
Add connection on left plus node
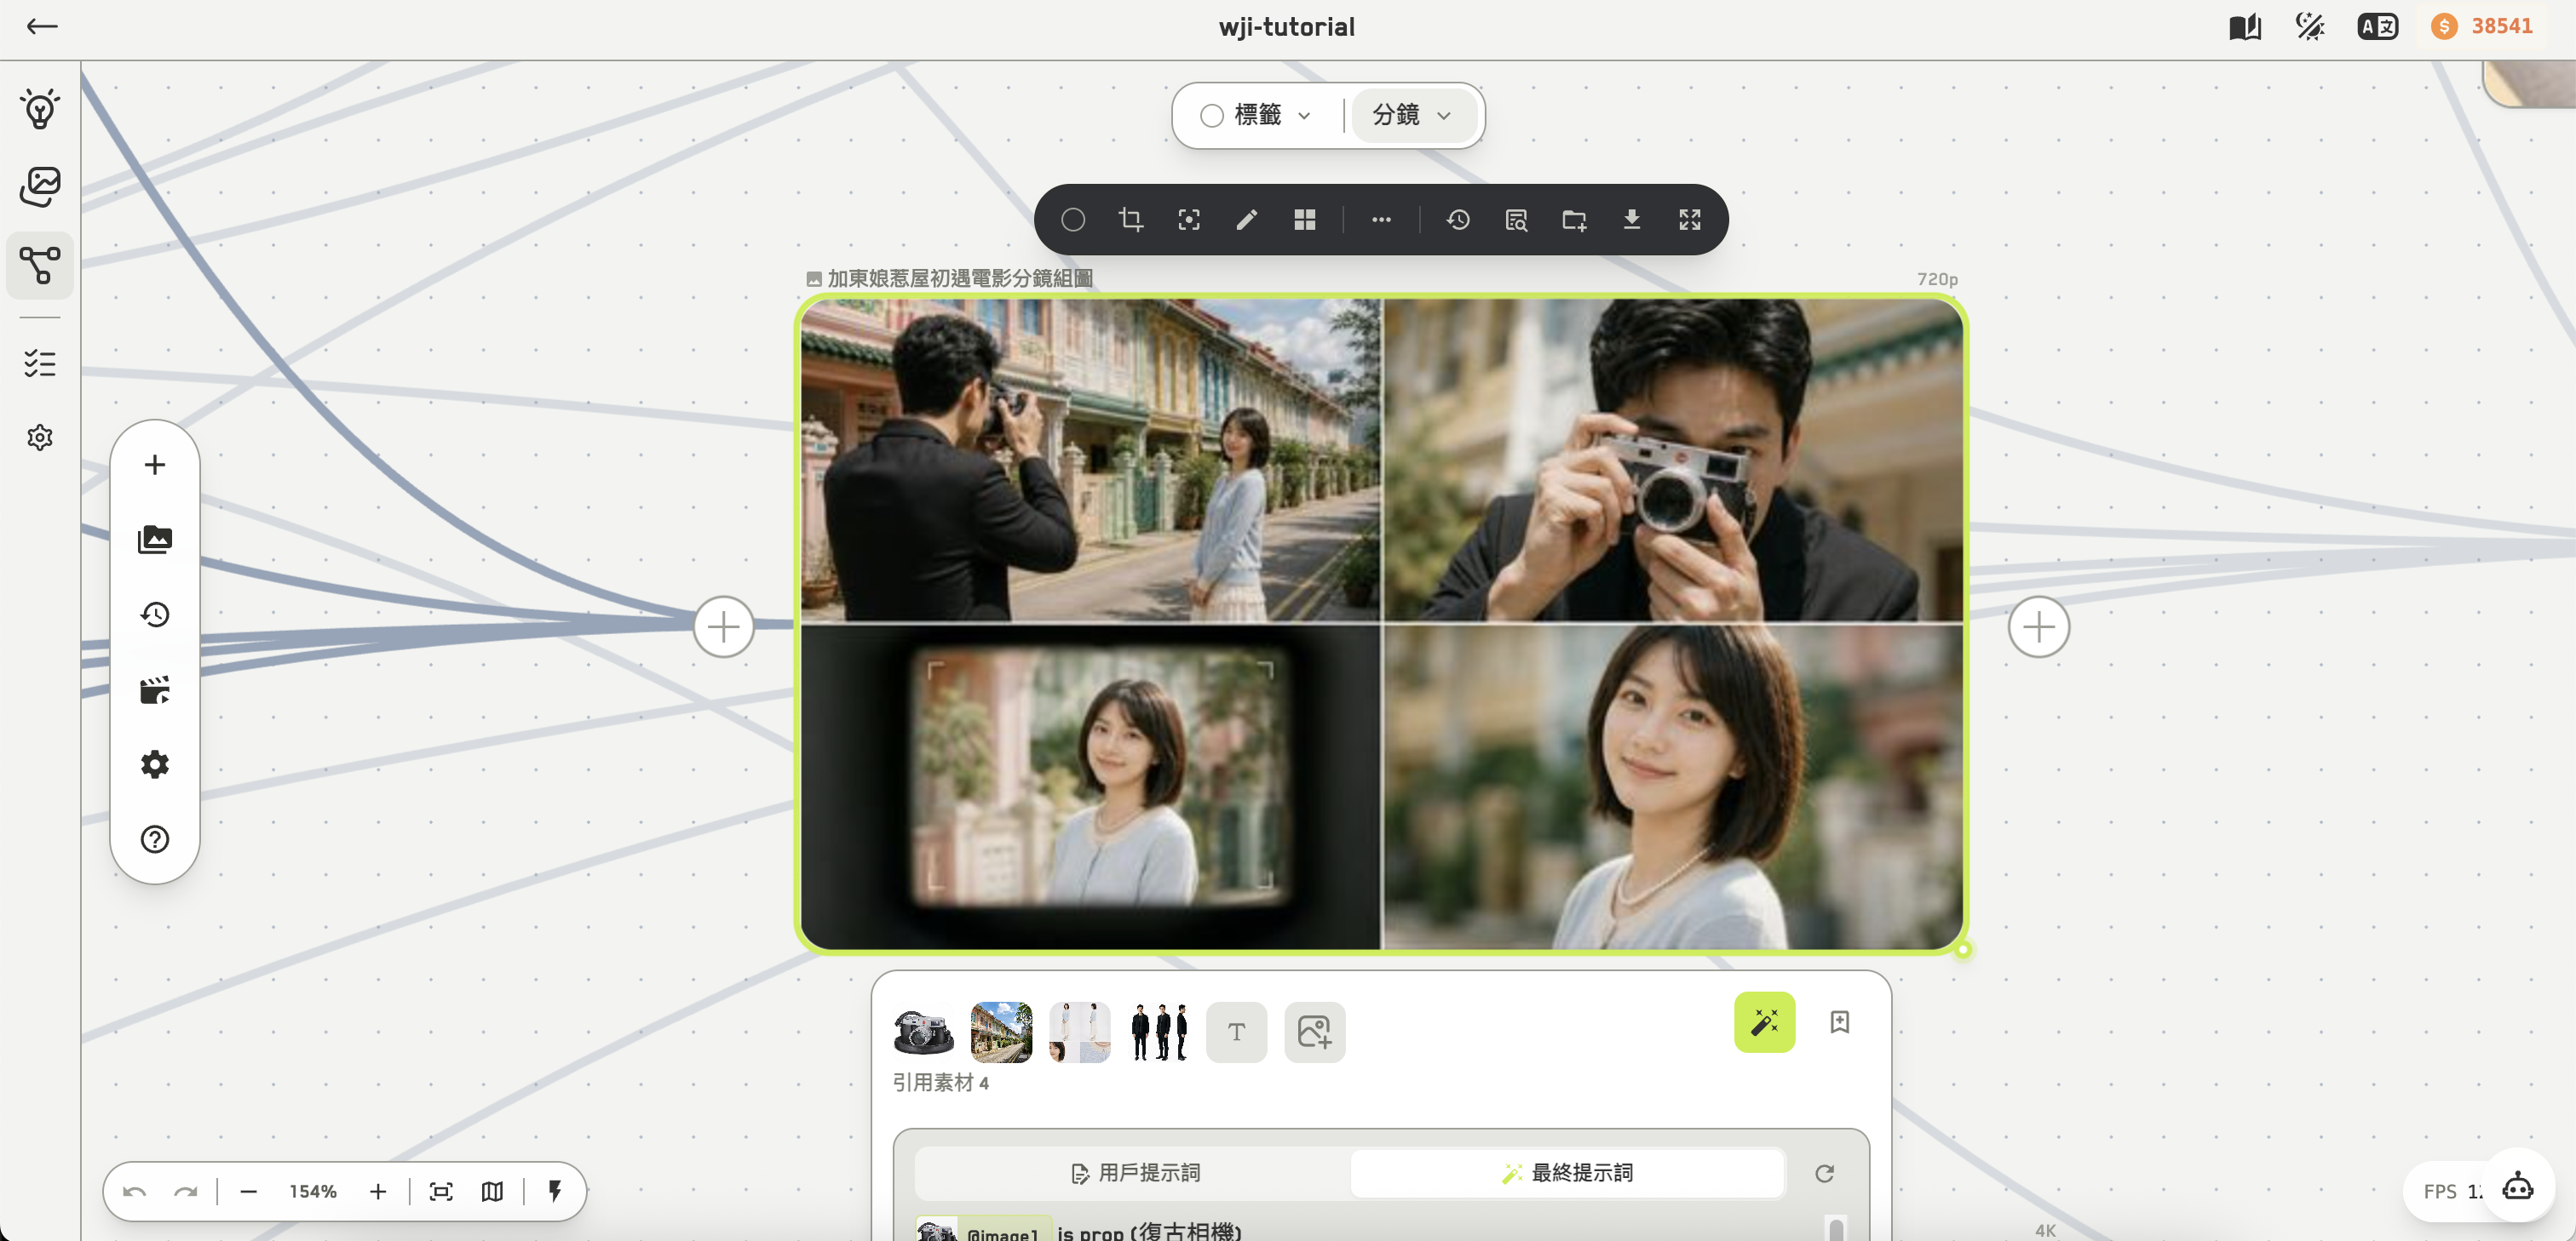point(724,627)
